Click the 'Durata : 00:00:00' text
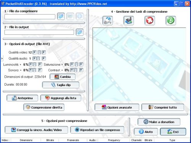The height and width of the screenshot is (143, 191). point(16,84)
